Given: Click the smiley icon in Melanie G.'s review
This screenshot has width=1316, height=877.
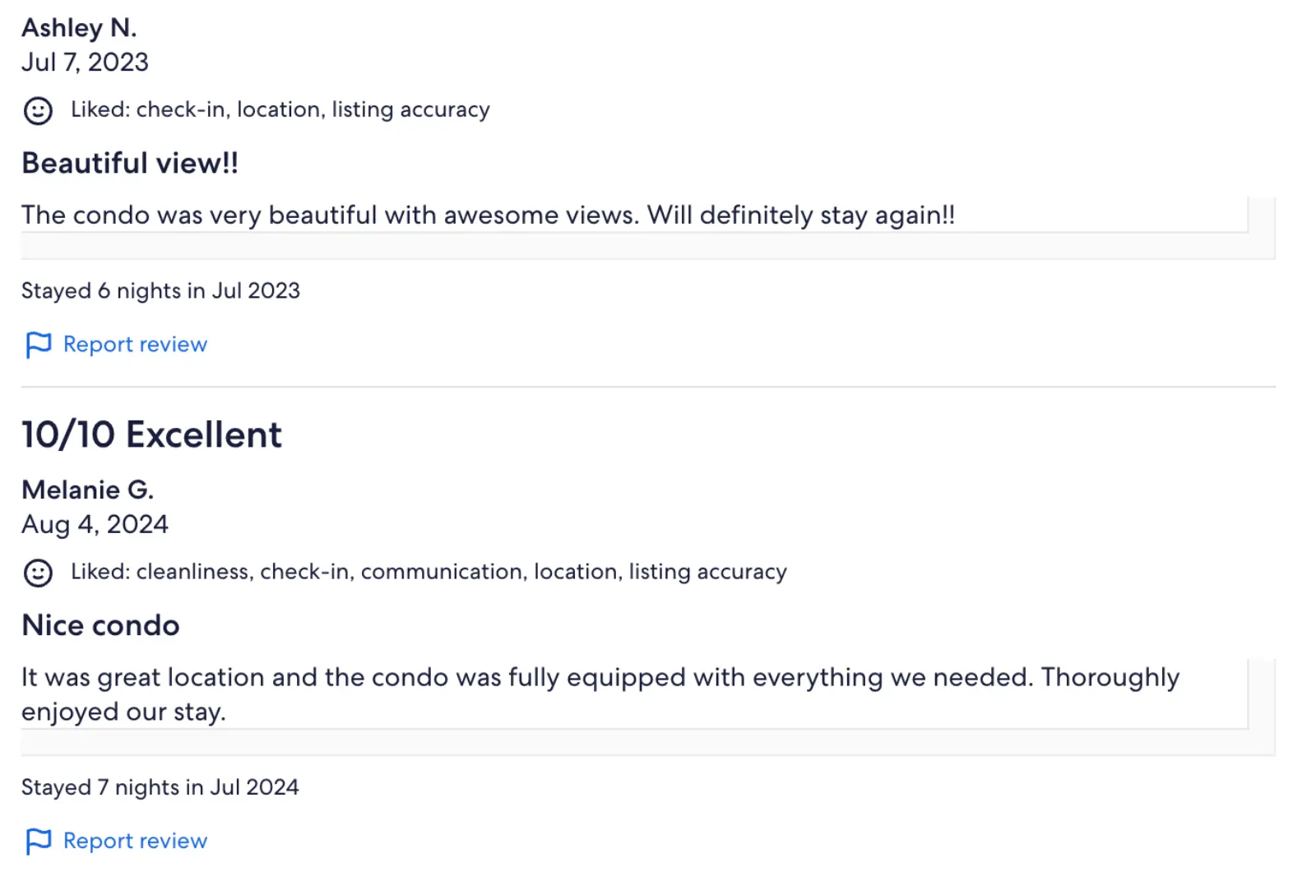Looking at the screenshot, I should [38, 573].
